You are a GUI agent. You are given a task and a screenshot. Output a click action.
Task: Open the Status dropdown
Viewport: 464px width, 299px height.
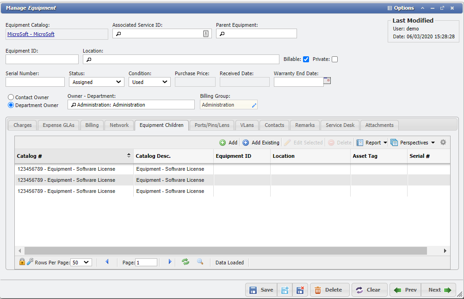pos(96,82)
